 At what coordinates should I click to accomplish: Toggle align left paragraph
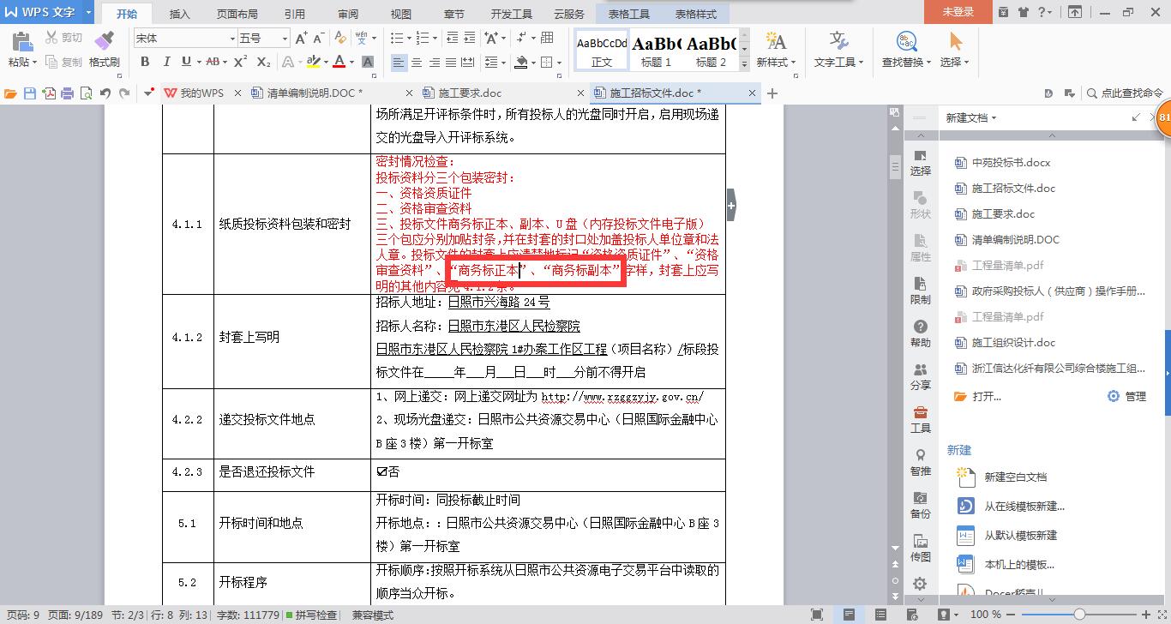399,63
